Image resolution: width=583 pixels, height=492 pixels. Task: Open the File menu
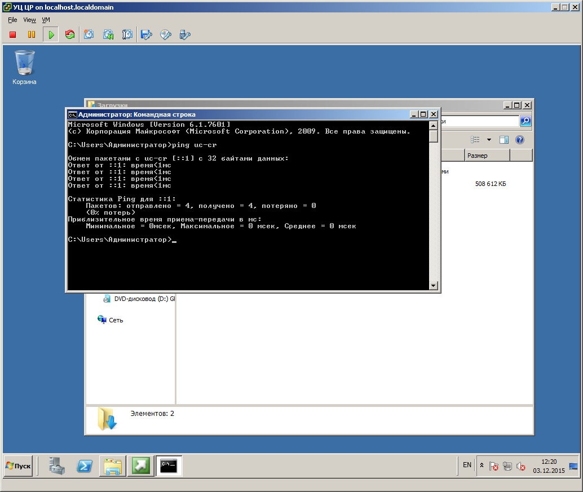[12, 20]
